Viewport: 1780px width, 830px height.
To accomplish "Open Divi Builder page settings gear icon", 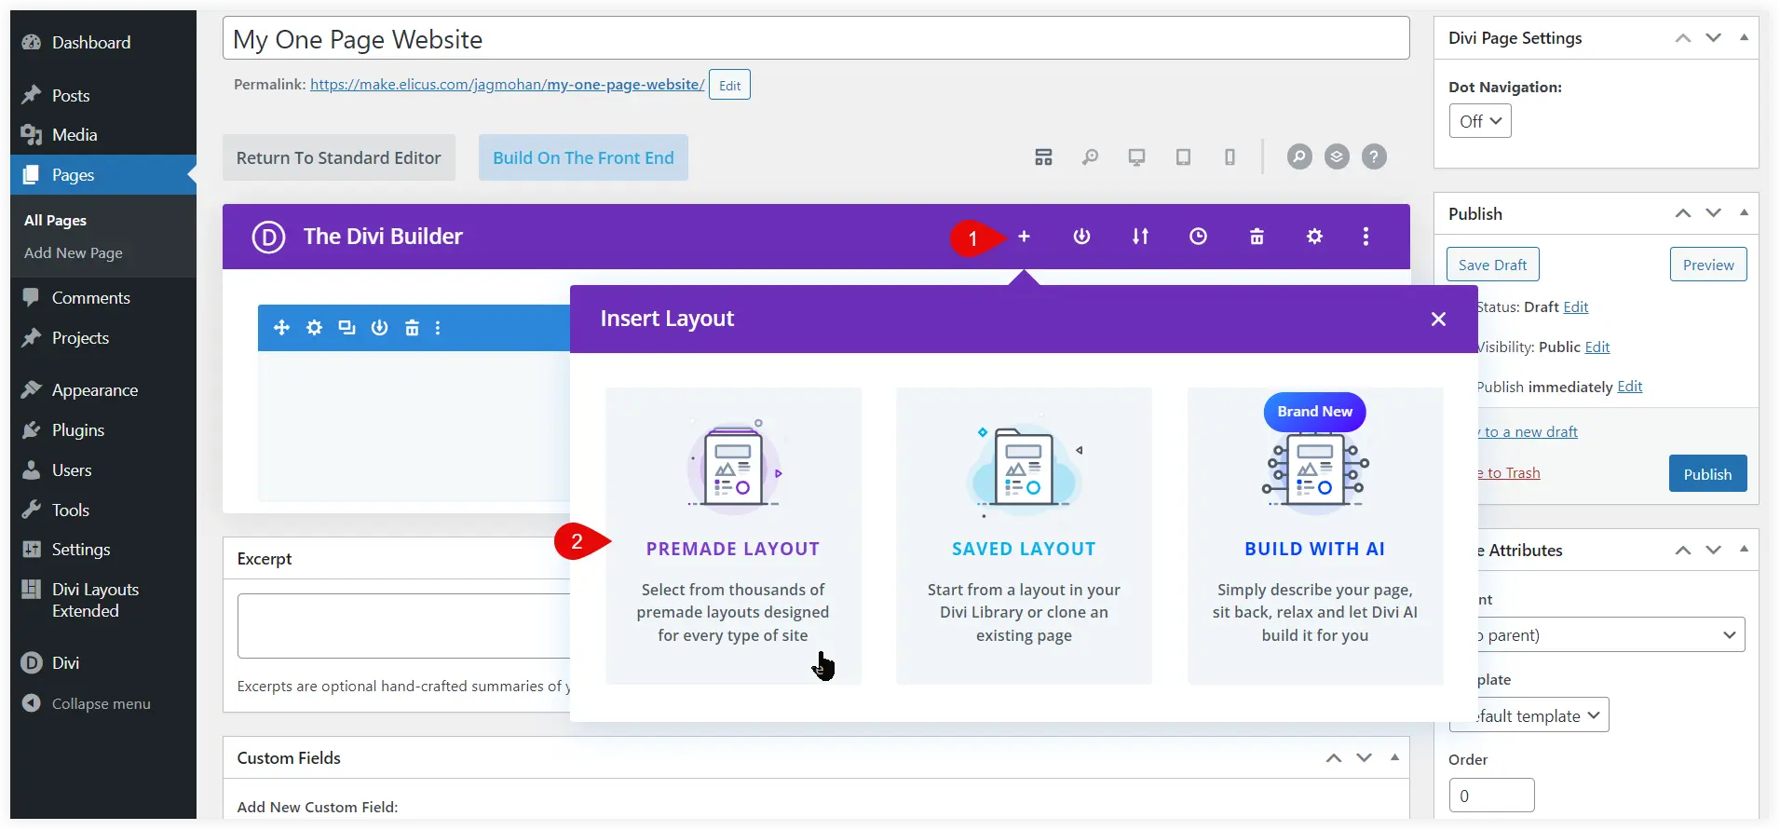I will (1314, 237).
